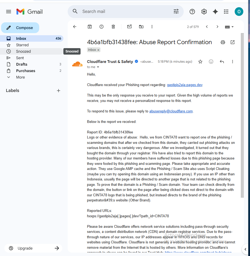Click the '2 of 579' counter

pos(193,27)
